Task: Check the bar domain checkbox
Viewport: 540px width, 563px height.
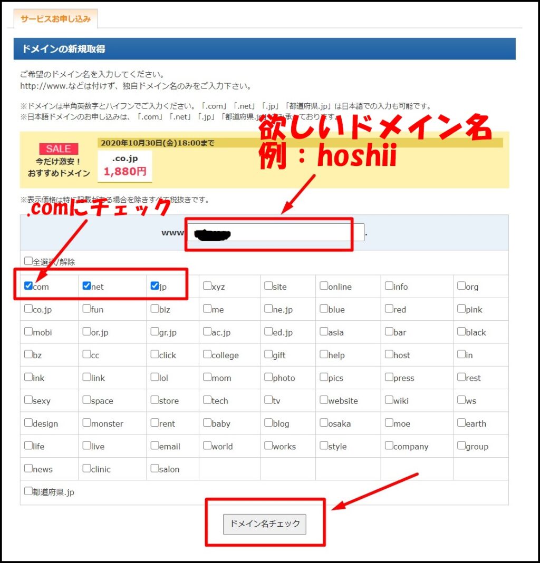Action: coord(389,331)
